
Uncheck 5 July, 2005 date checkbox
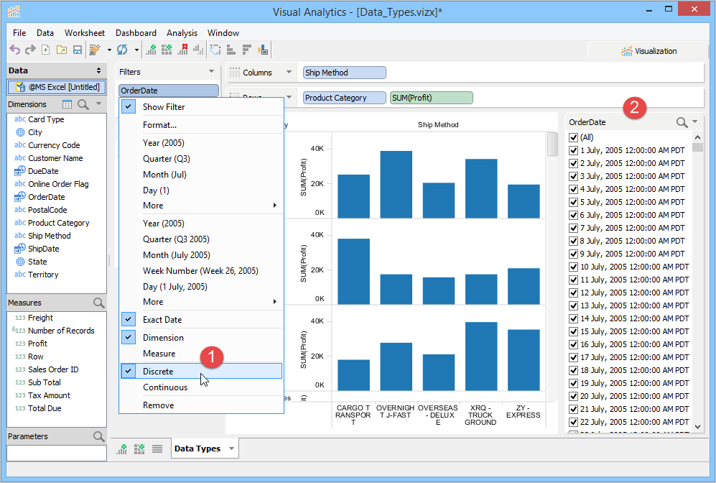tap(573, 202)
